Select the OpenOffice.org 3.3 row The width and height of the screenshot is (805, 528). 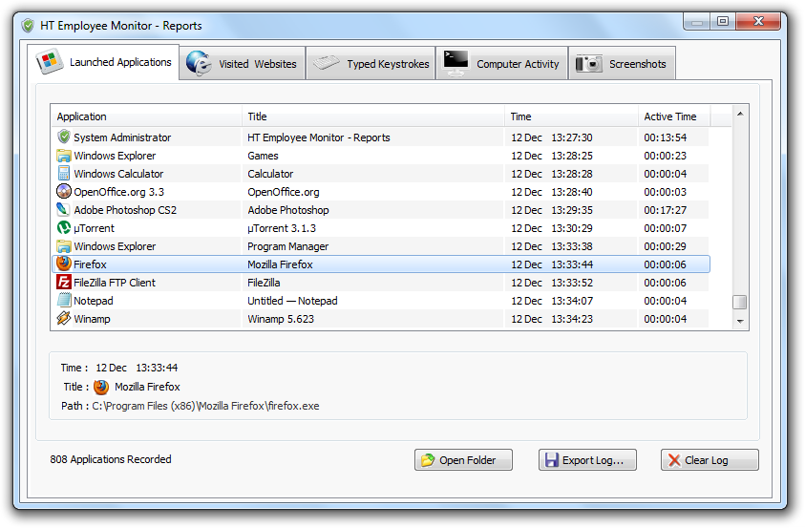pyautogui.click(x=380, y=192)
